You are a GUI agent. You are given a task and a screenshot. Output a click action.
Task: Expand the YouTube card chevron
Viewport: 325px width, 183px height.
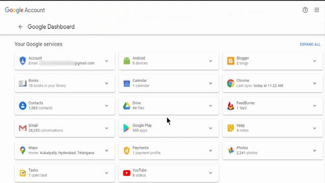[x=211, y=173]
